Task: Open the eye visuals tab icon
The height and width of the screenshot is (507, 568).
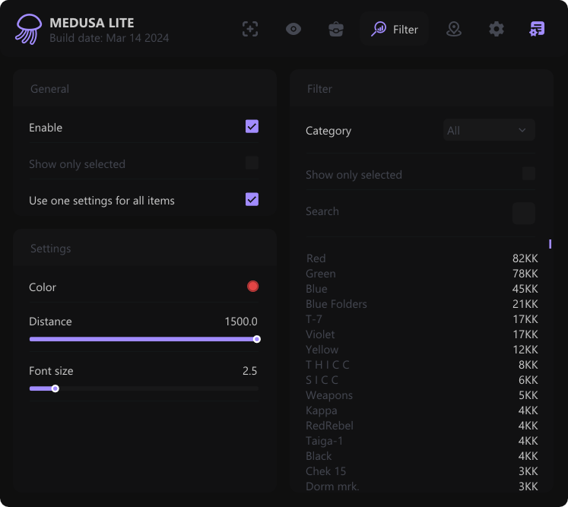Action: click(x=294, y=30)
